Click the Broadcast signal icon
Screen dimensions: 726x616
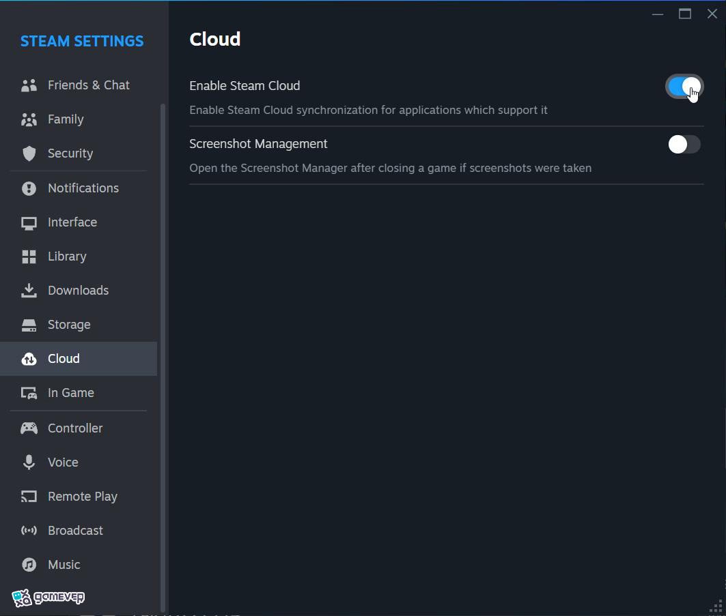tap(29, 531)
